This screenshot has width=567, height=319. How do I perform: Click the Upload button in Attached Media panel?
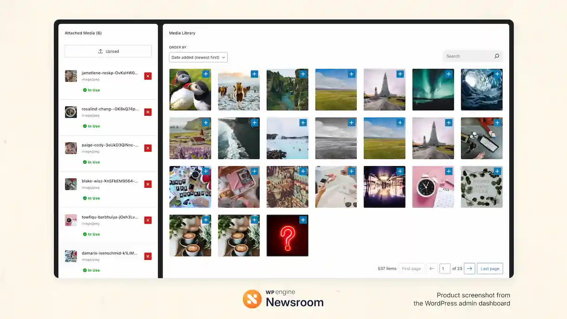coord(108,51)
